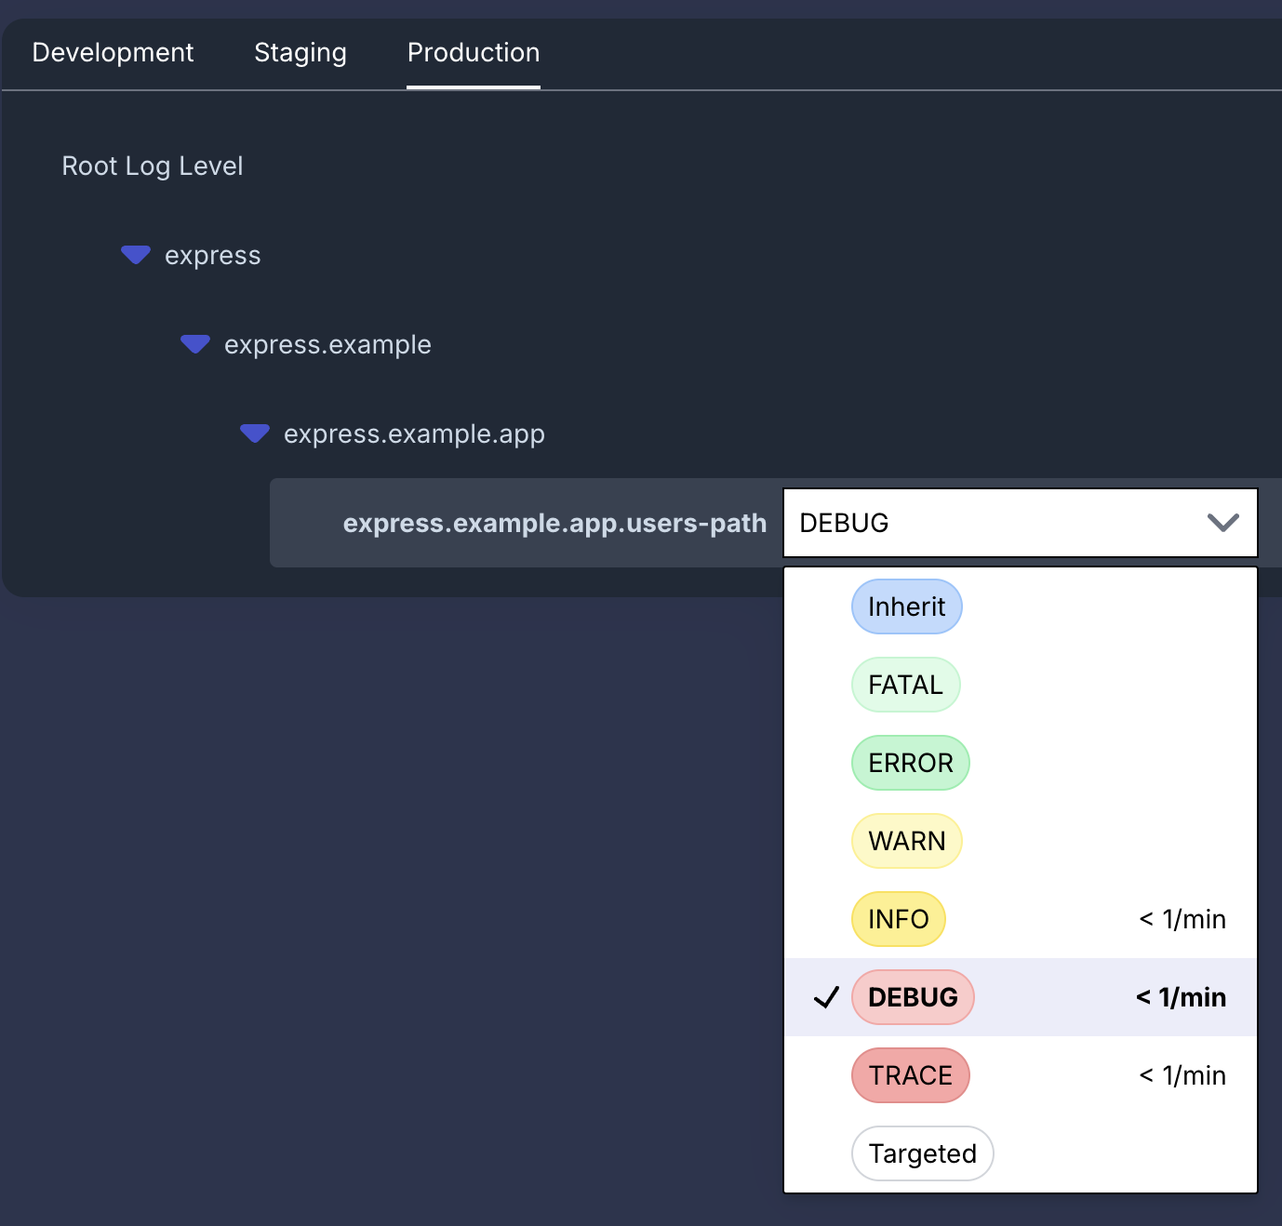Select the checked DEBUG option
The width and height of the screenshot is (1282, 1226).
pyautogui.click(x=1021, y=997)
